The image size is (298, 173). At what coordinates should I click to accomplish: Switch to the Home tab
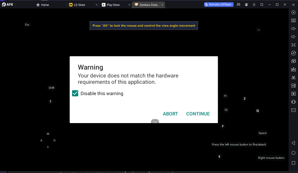tap(42, 5)
